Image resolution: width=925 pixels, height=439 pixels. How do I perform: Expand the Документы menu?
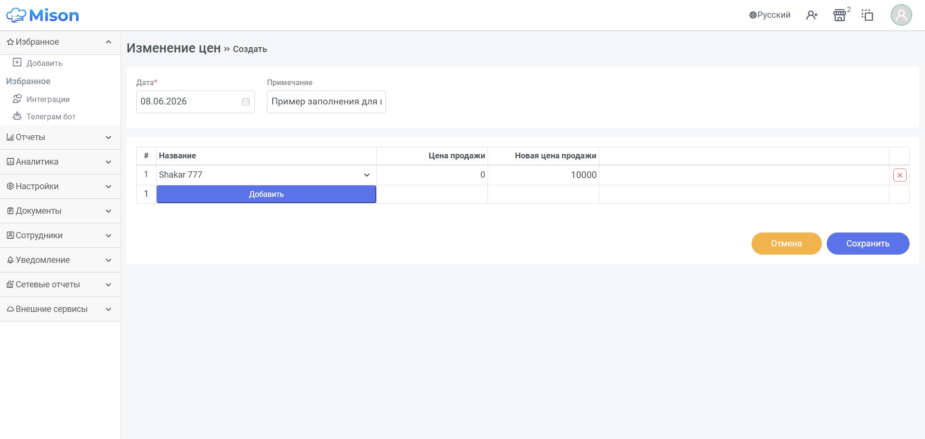point(60,211)
